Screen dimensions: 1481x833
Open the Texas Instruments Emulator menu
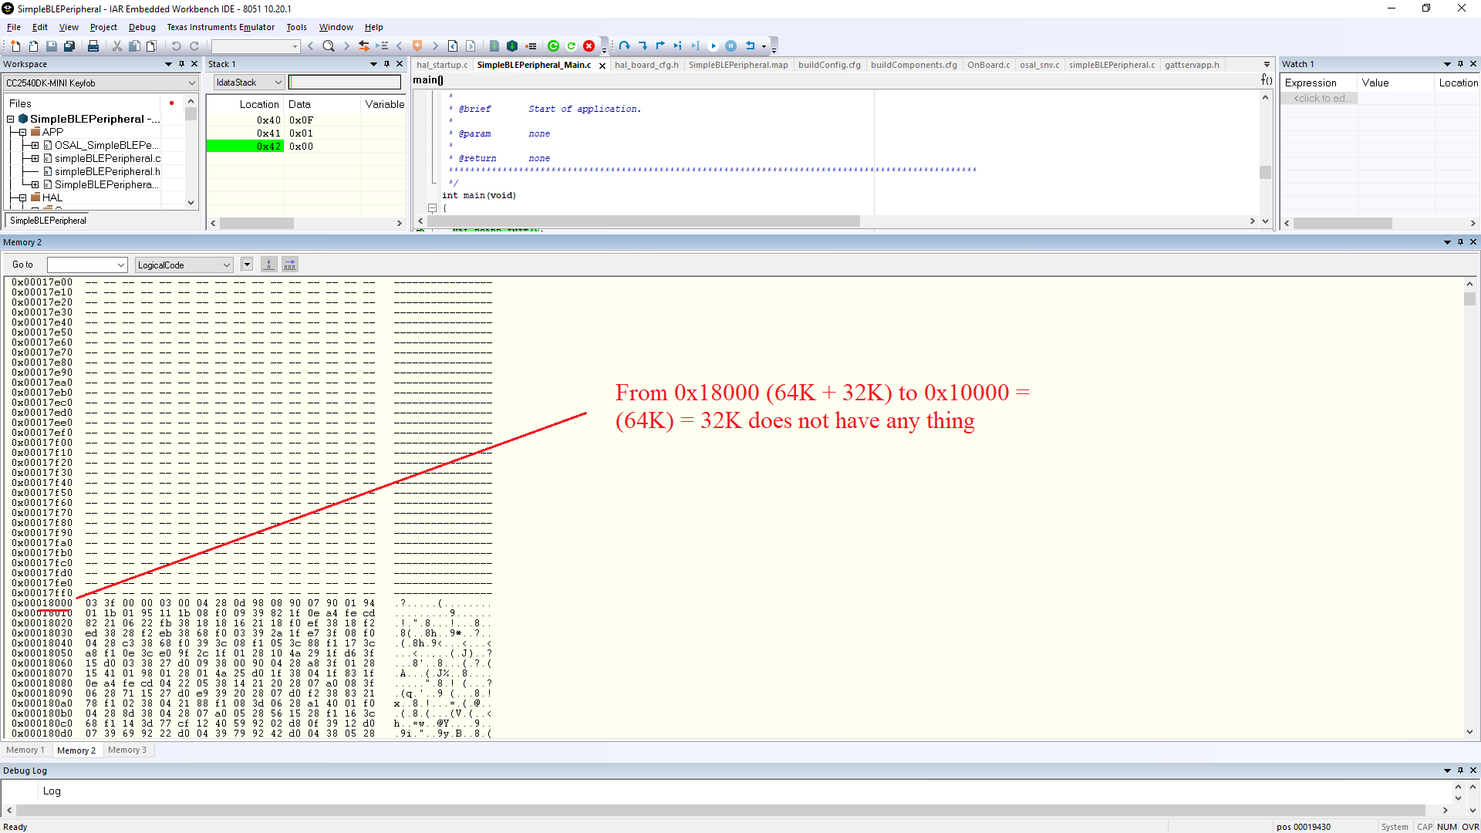[221, 27]
